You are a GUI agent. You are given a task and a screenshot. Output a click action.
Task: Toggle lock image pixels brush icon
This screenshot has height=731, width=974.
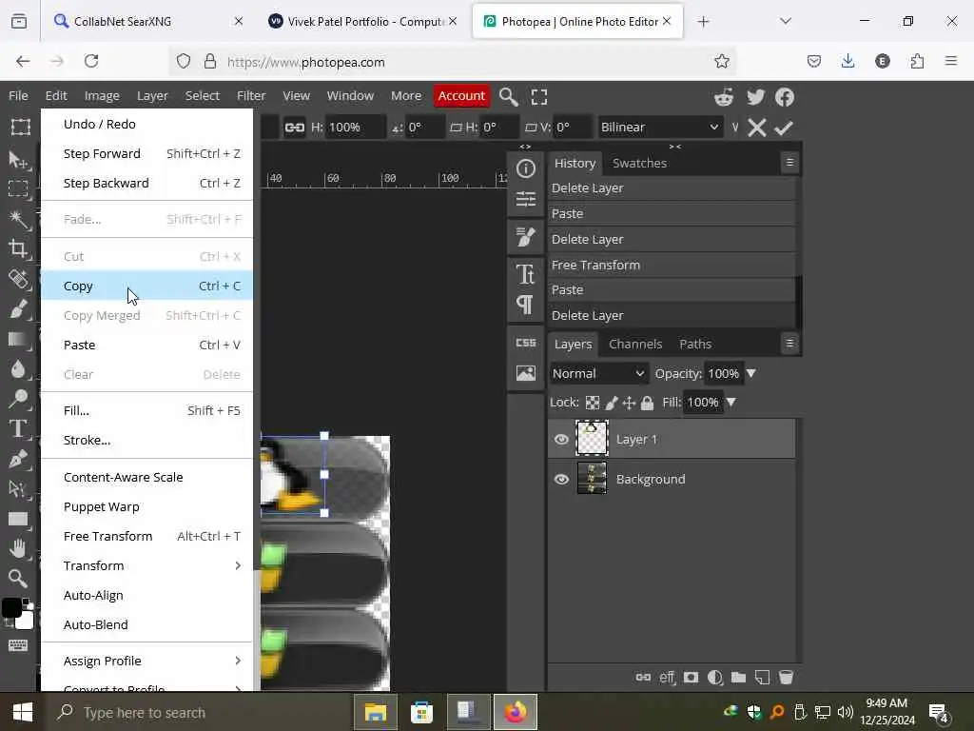click(x=612, y=403)
